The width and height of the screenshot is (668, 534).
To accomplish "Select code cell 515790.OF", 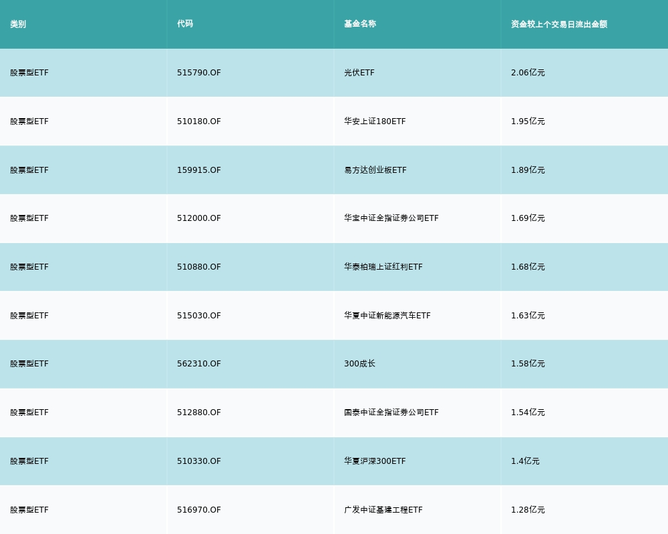I will pyautogui.click(x=199, y=73).
